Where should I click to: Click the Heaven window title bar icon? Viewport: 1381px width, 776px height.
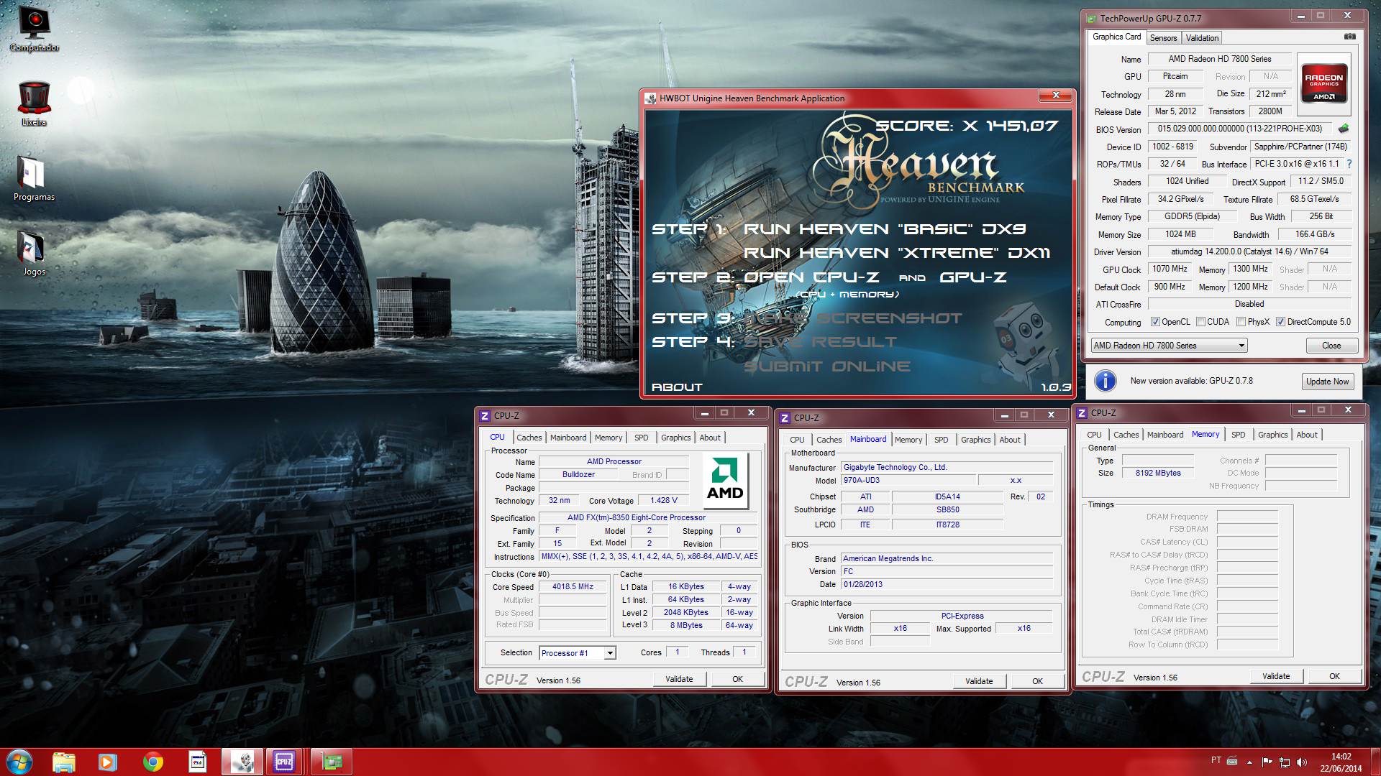[650, 98]
